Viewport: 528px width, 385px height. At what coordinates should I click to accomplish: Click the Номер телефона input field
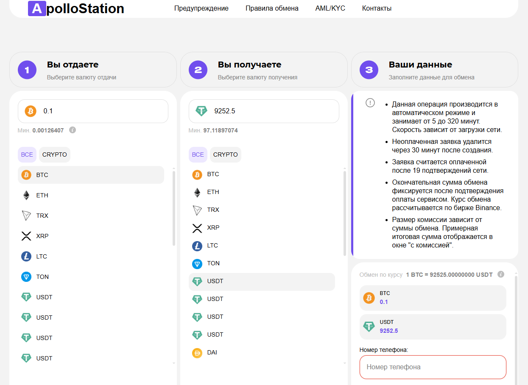click(433, 367)
